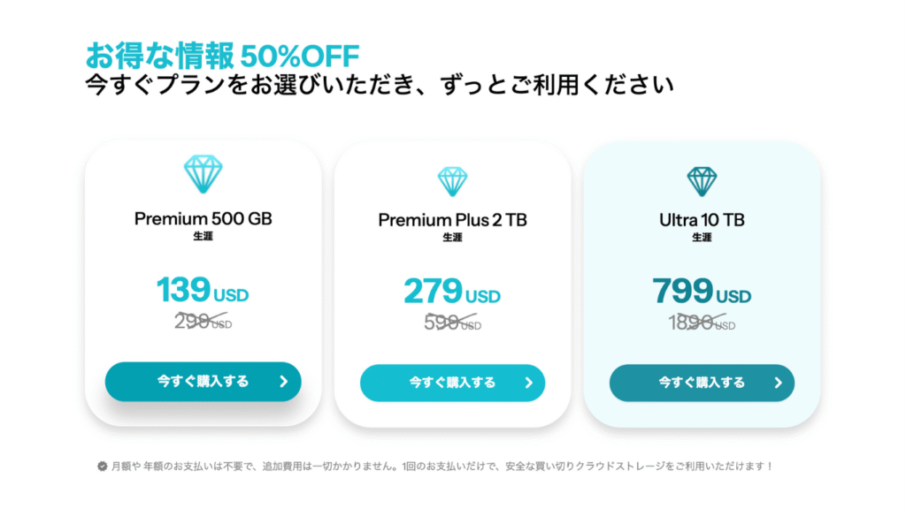Click the Premium 500 GB diamond icon
Image resolution: width=906 pixels, height=509 pixels.
point(203,174)
